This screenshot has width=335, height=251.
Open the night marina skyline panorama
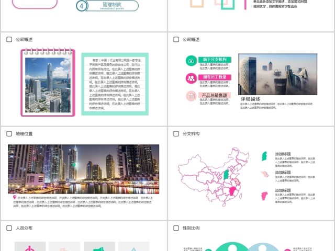click(x=84, y=169)
